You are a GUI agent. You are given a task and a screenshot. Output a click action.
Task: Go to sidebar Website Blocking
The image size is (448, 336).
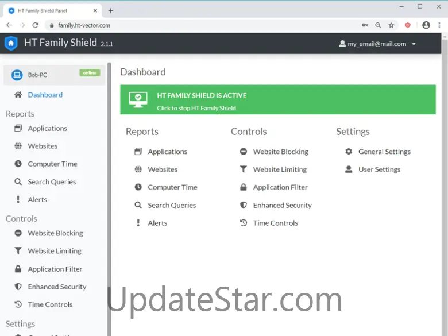(x=56, y=233)
